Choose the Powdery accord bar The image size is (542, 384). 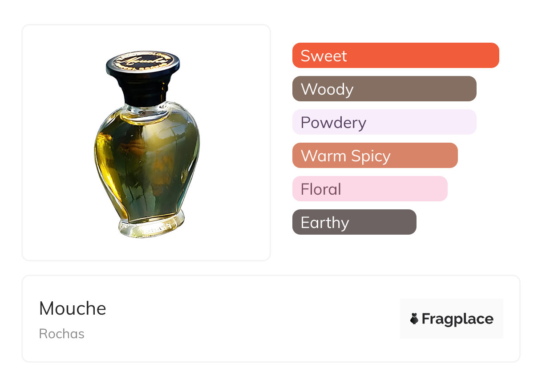(x=384, y=122)
